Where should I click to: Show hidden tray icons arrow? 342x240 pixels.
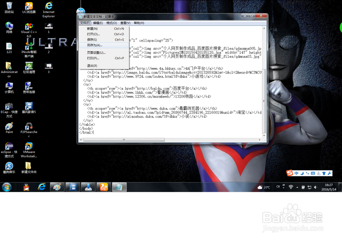point(297,187)
